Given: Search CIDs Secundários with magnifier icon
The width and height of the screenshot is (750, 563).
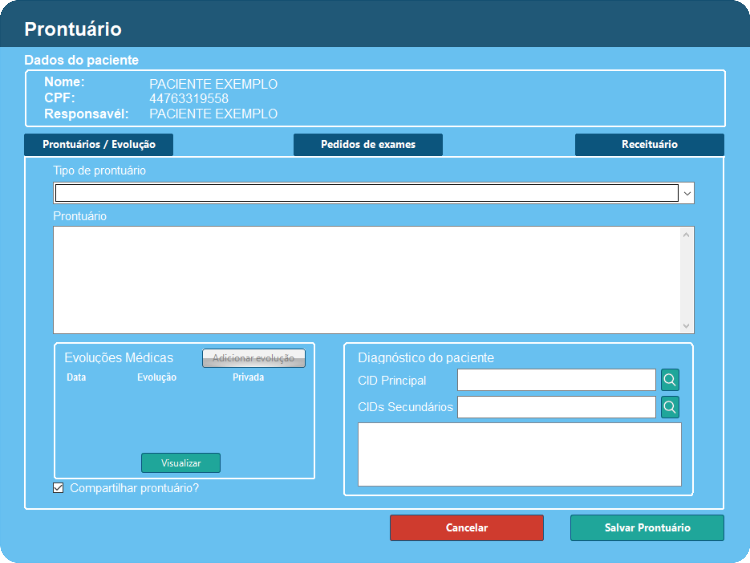Looking at the screenshot, I should click(x=670, y=407).
